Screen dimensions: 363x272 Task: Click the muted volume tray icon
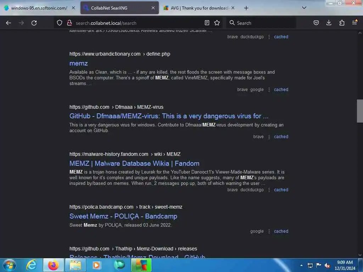click(x=327, y=266)
